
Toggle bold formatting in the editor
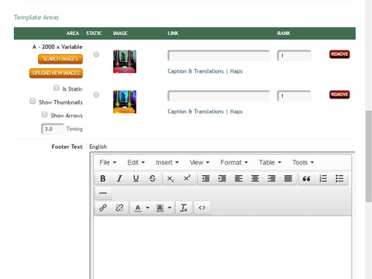(103, 178)
